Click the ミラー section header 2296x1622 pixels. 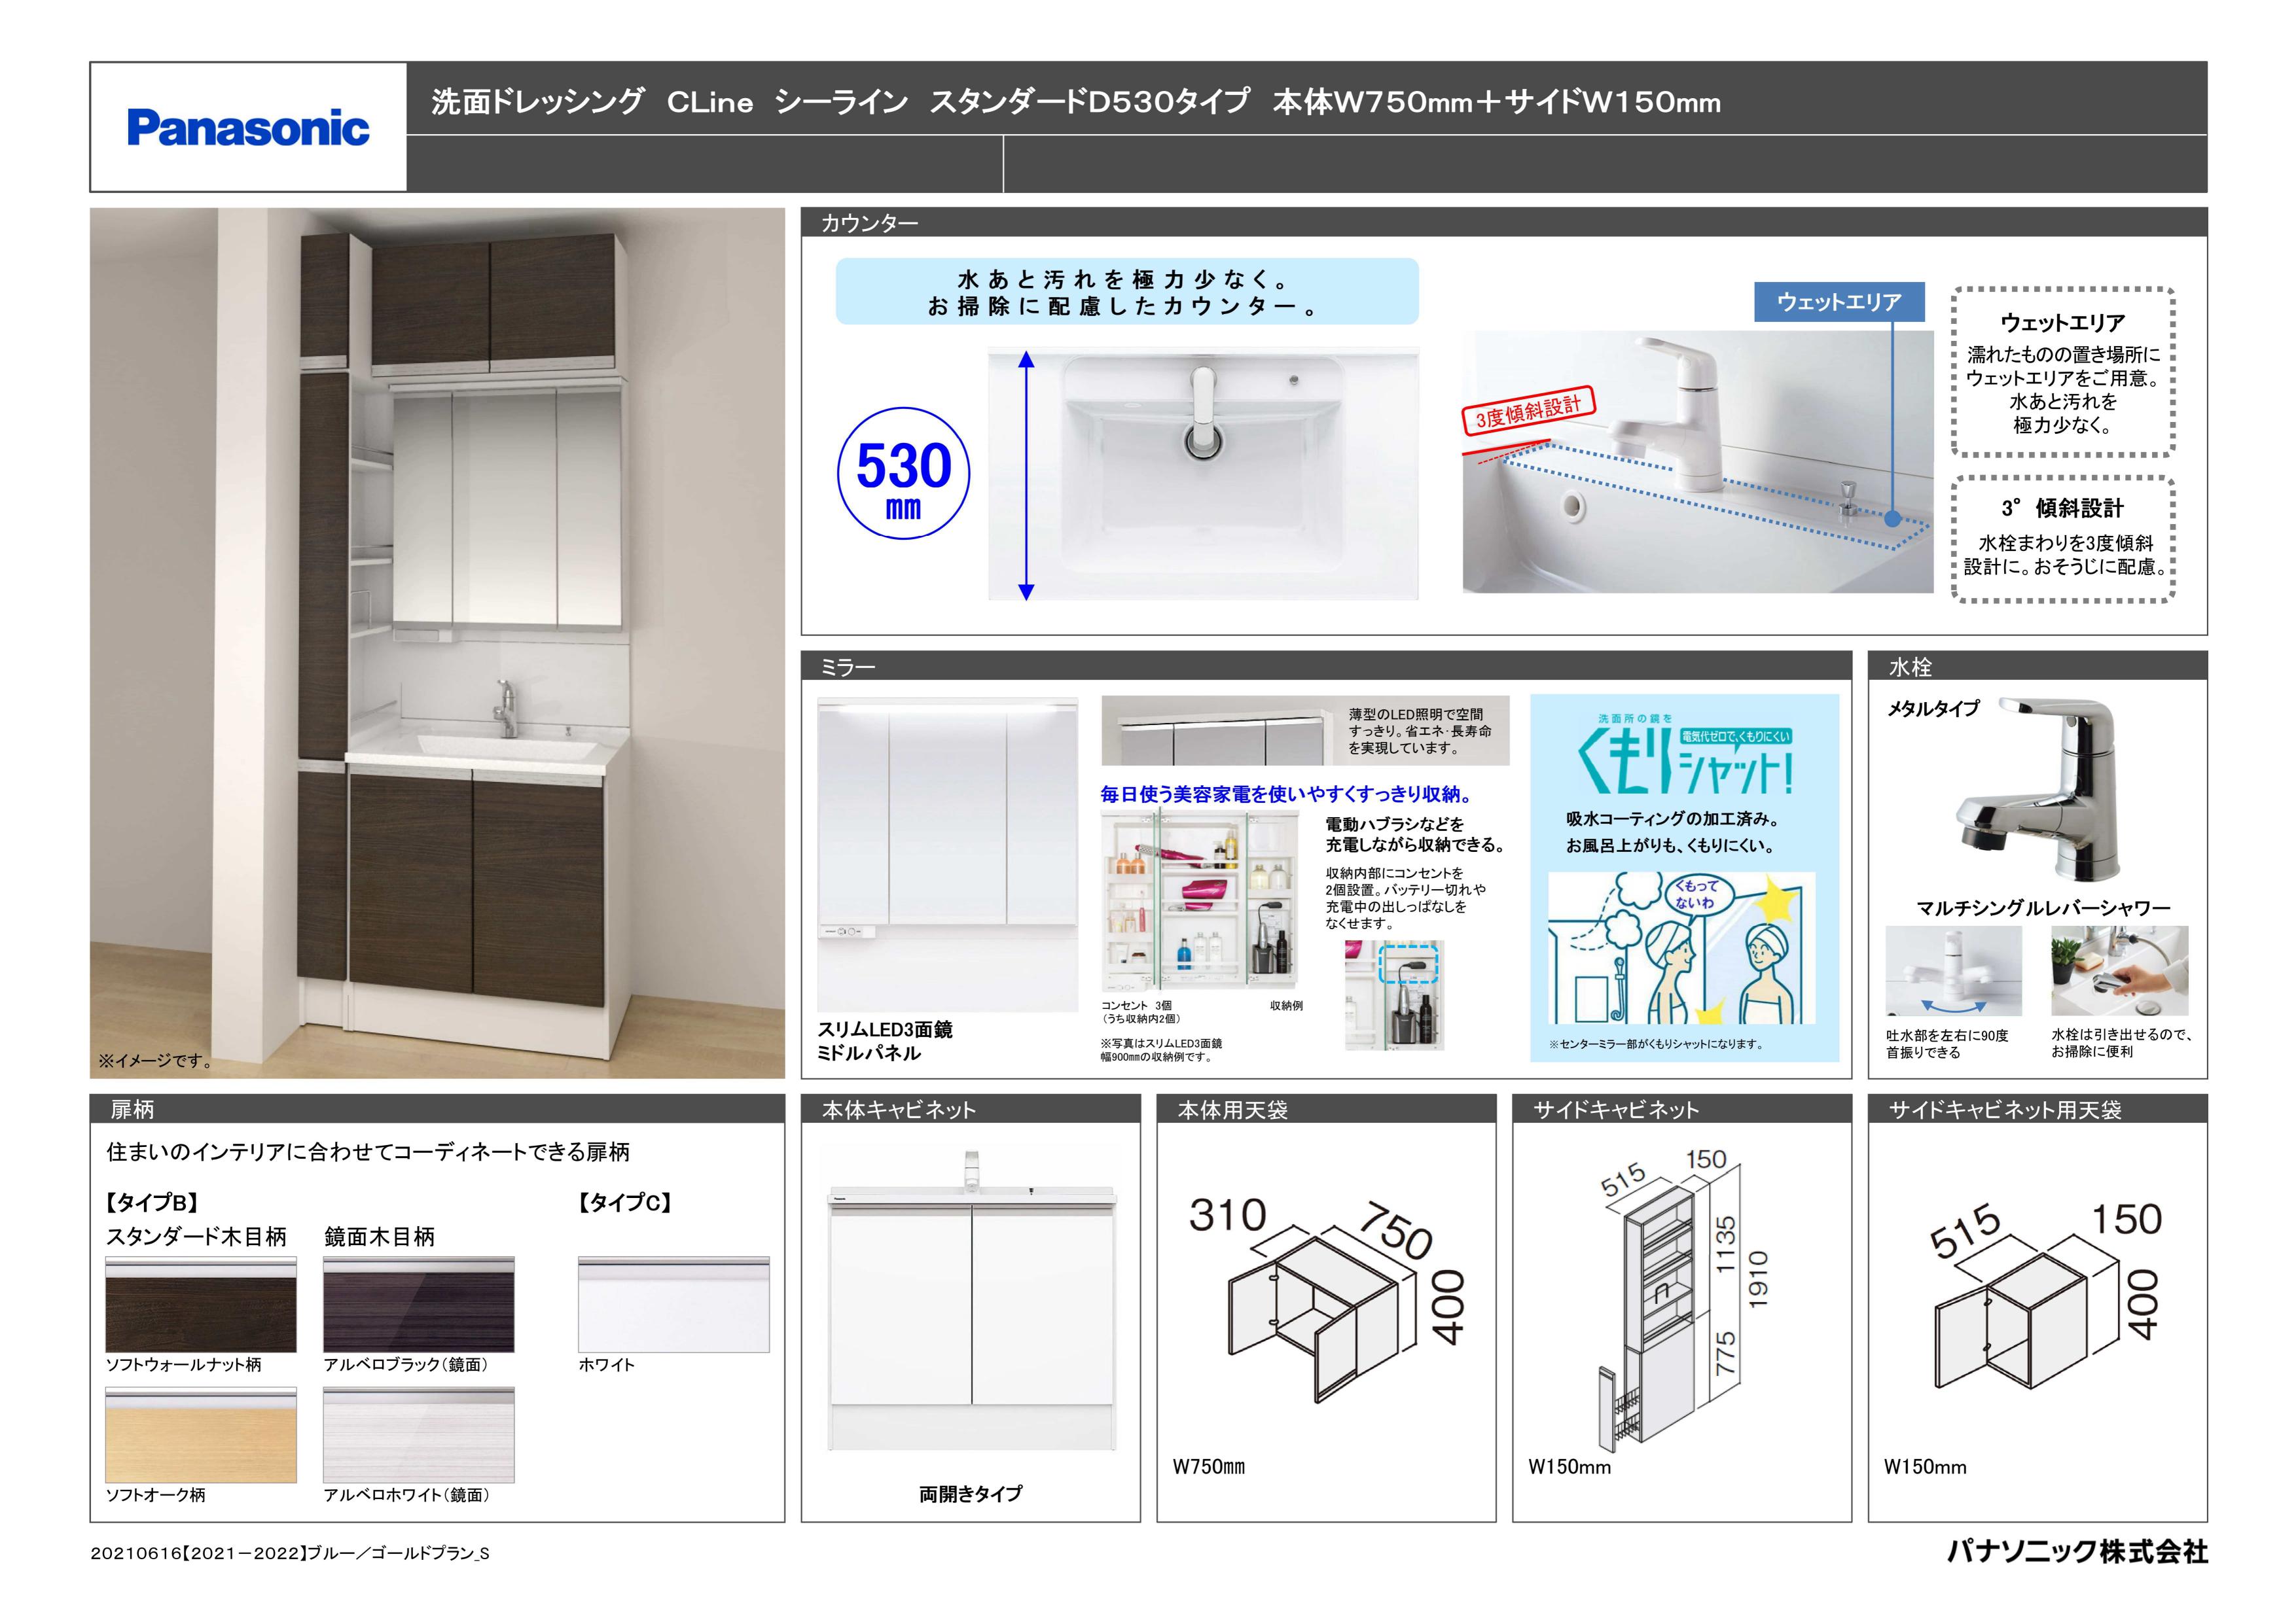1326,667
